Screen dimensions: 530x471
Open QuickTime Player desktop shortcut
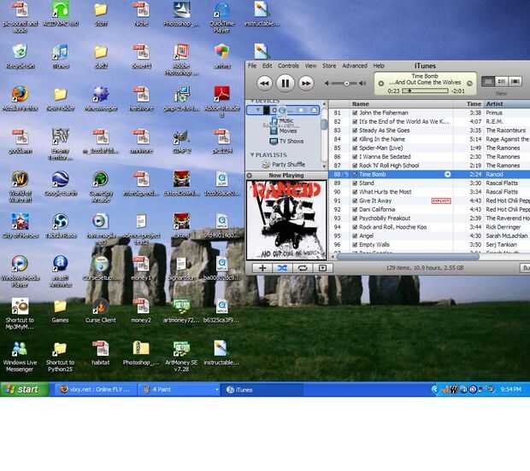tap(221, 17)
